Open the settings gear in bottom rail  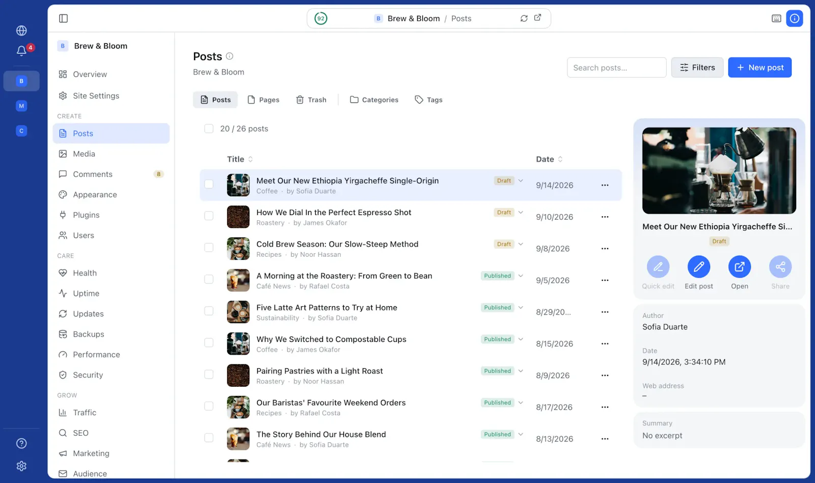click(21, 466)
